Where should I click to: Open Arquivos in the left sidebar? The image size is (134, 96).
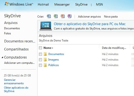coord(11,23)
